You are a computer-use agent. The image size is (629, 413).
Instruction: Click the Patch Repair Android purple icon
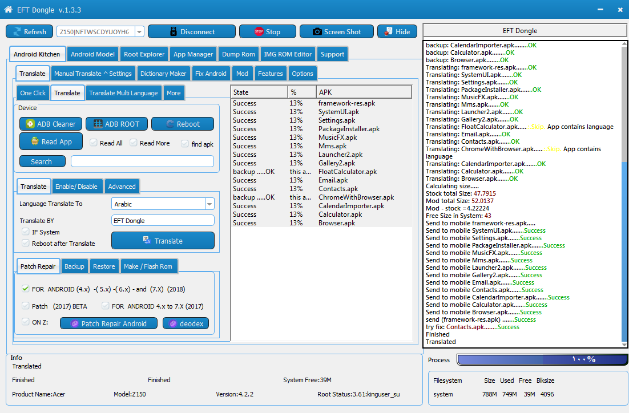(75, 323)
